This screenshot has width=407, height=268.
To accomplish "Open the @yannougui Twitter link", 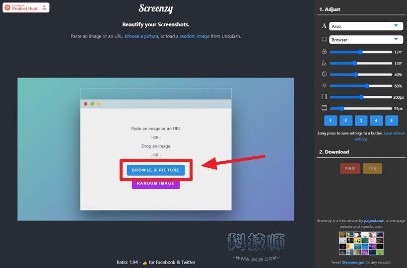I will point(353,262).
